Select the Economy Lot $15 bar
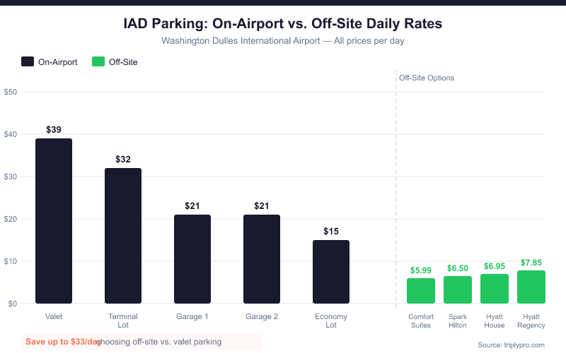This screenshot has height=353, width=566. [x=331, y=272]
